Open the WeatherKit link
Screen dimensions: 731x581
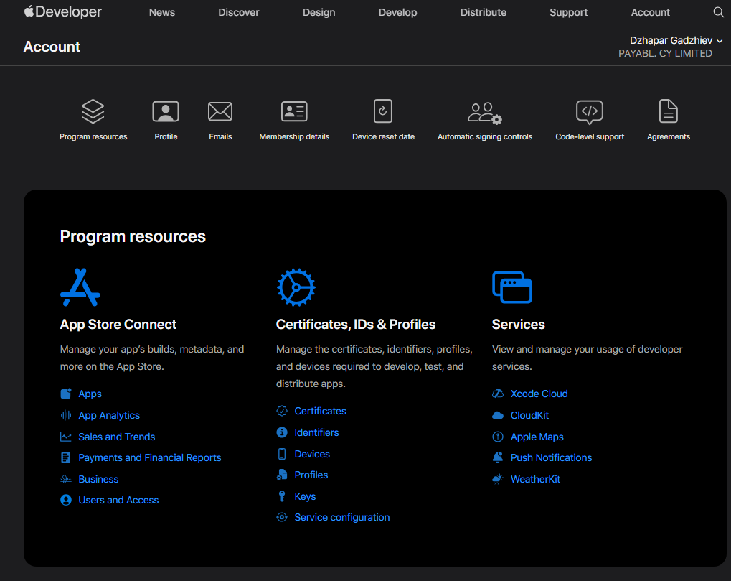535,479
